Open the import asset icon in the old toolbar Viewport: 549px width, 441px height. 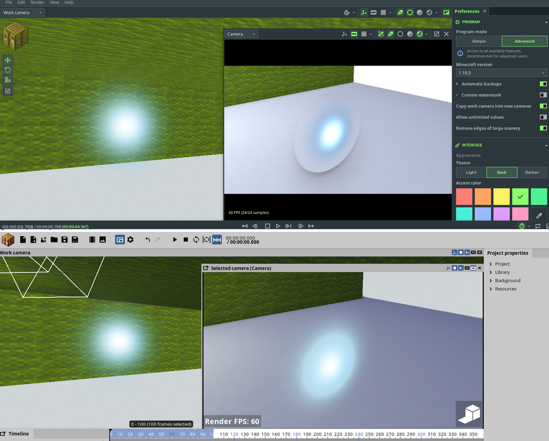33,240
